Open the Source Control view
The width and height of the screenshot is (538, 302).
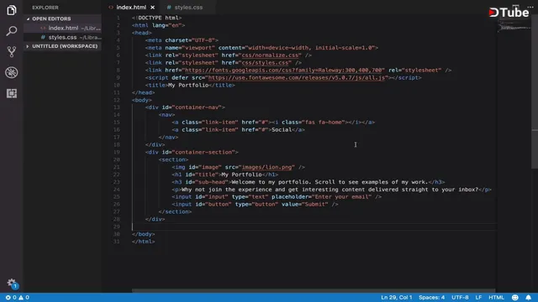[11, 52]
